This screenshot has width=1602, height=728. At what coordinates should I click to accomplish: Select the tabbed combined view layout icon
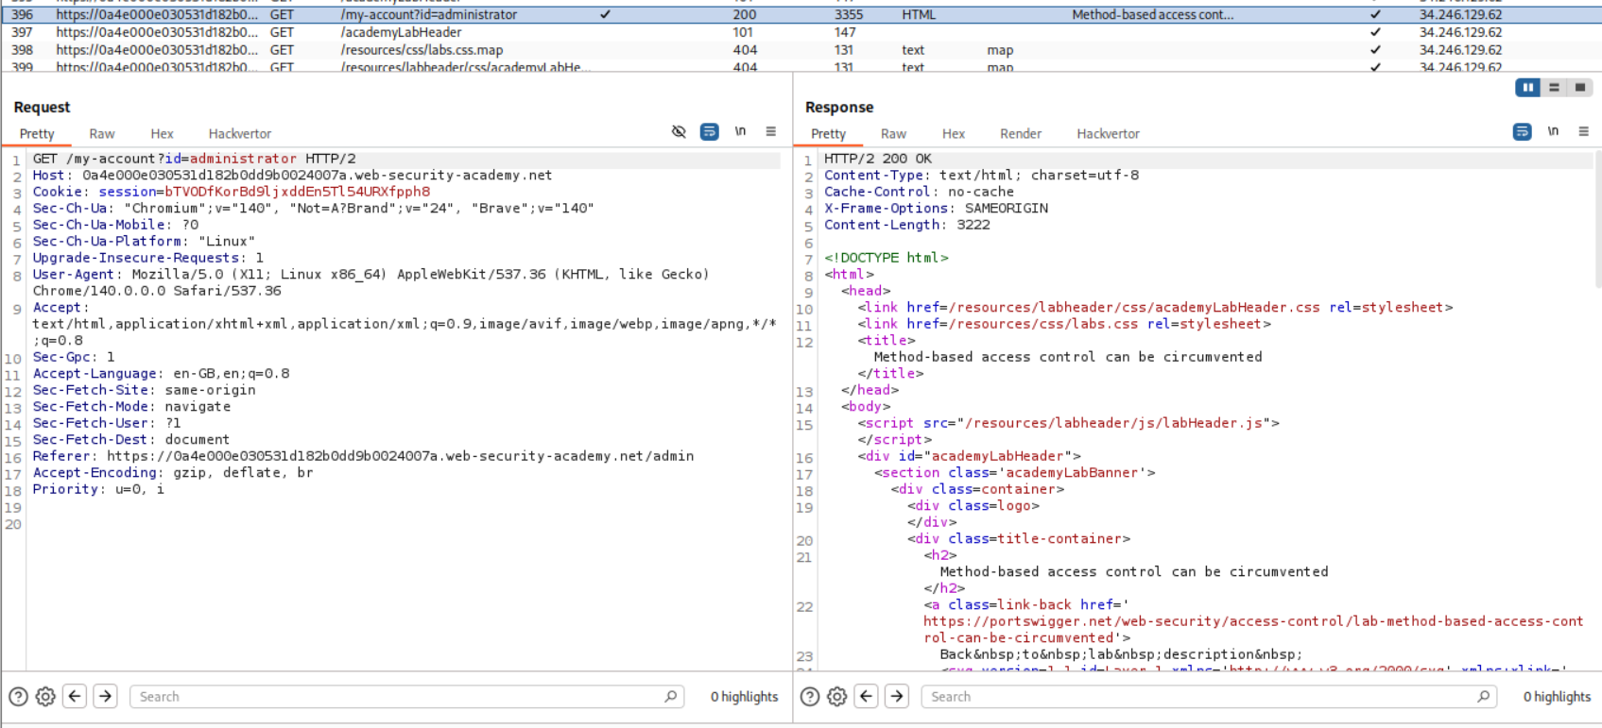tap(1579, 87)
